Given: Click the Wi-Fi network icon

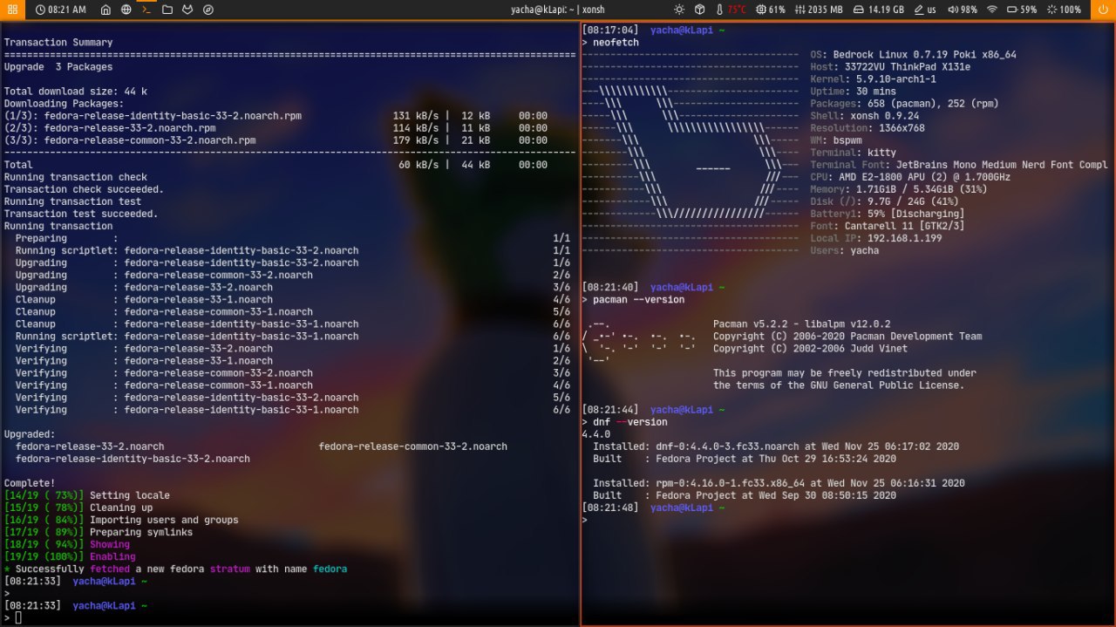Looking at the screenshot, I should pos(992,10).
